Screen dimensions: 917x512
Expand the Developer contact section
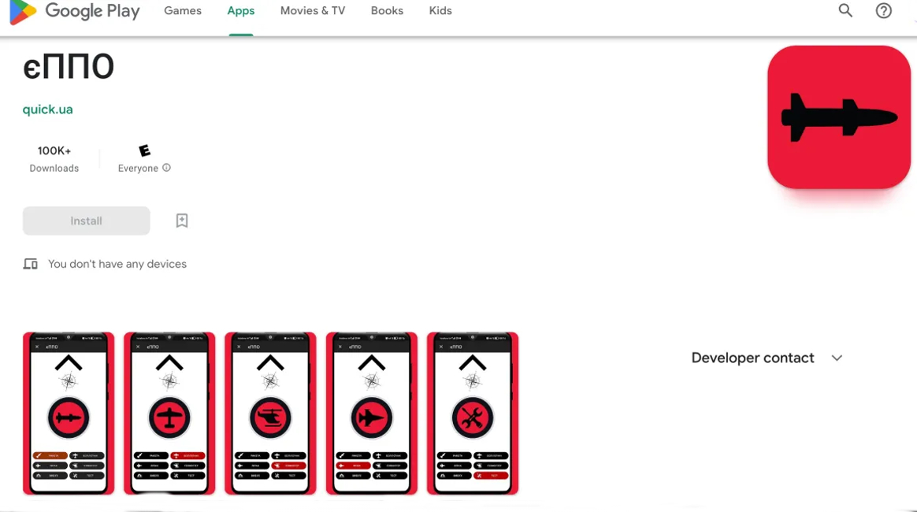(752, 358)
